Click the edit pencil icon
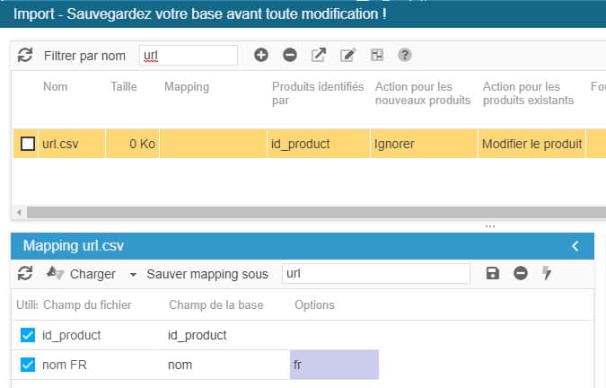The width and height of the screenshot is (606, 388). pyautogui.click(x=347, y=56)
